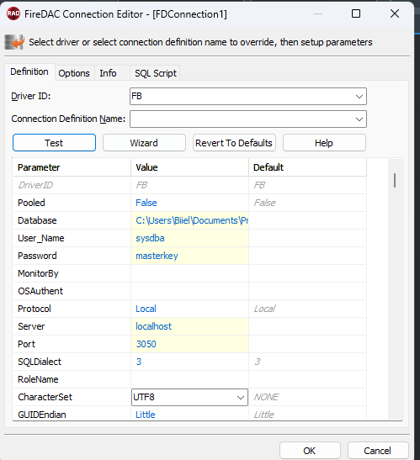Open the CharacterSet UTF8 dropdown arrow
The image size is (420, 460).
[241, 398]
